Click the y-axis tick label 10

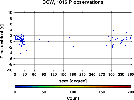(x=10, y=13)
